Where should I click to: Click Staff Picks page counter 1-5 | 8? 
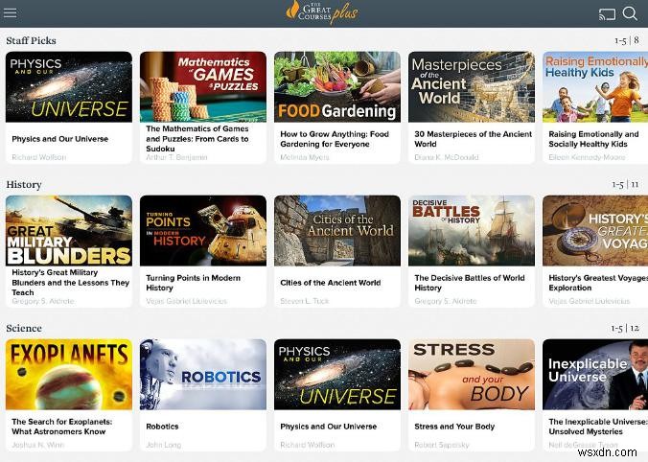627,40
